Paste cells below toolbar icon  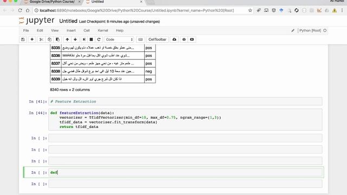58,40
